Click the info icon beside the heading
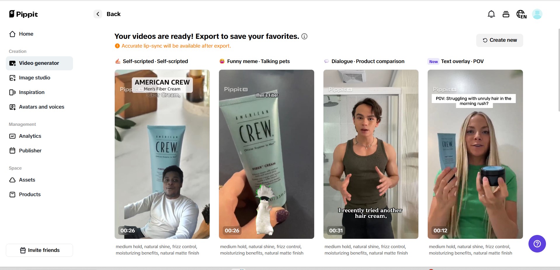 (305, 36)
